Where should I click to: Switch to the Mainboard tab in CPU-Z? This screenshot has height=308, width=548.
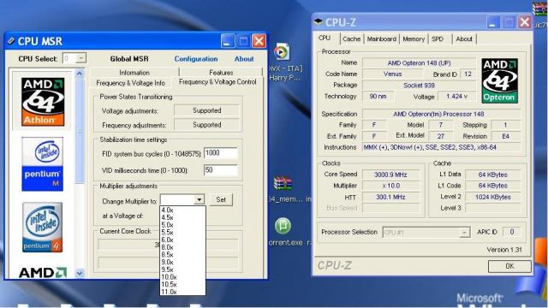[x=382, y=38]
